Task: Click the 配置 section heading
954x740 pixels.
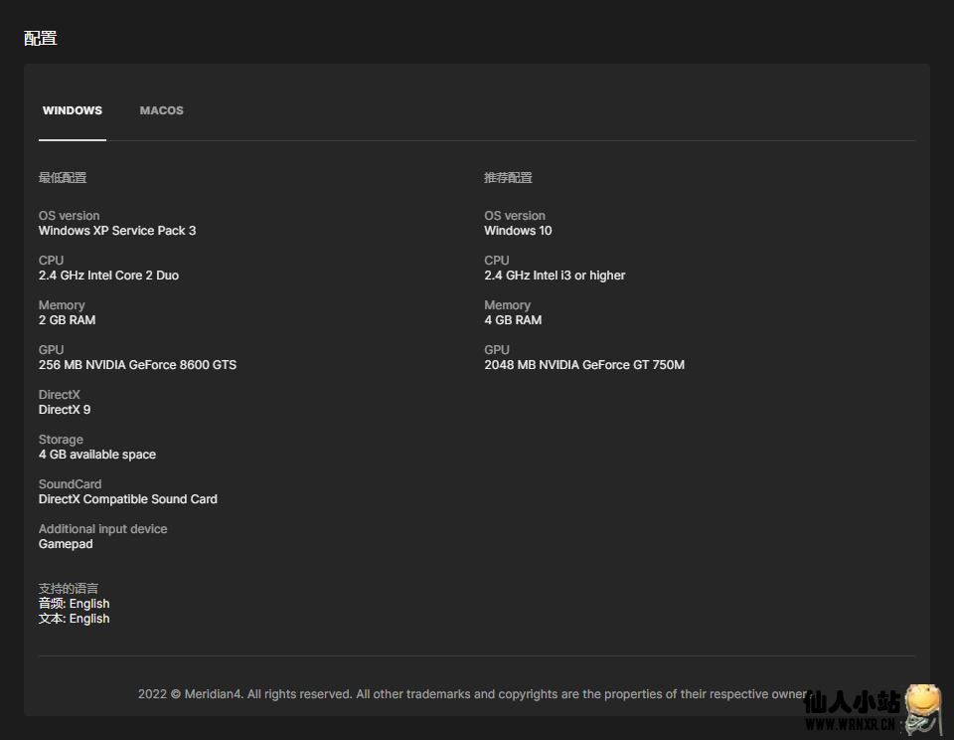Action: pyautogui.click(x=41, y=39)
